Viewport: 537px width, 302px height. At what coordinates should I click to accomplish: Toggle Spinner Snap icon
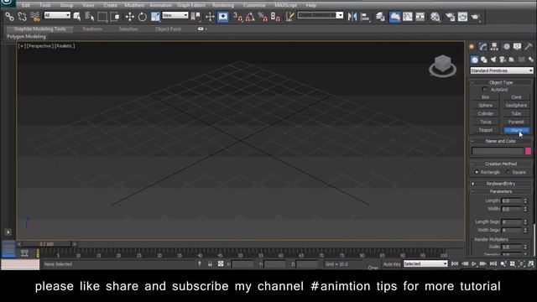[x=275, y=17]
